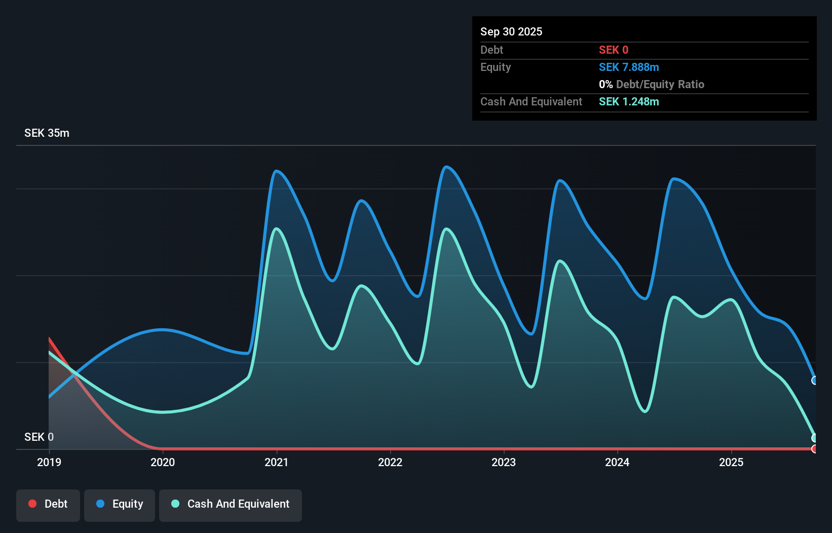Click the red Debt legend dot
The image size is (832, 533).
pos(32,504)
